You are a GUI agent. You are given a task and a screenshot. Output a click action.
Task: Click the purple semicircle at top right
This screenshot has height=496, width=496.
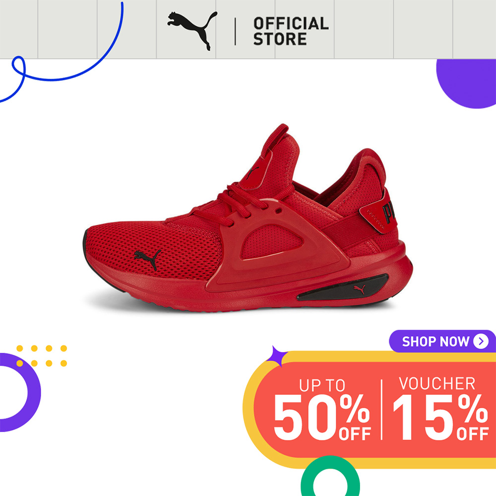tap(466, 83)
